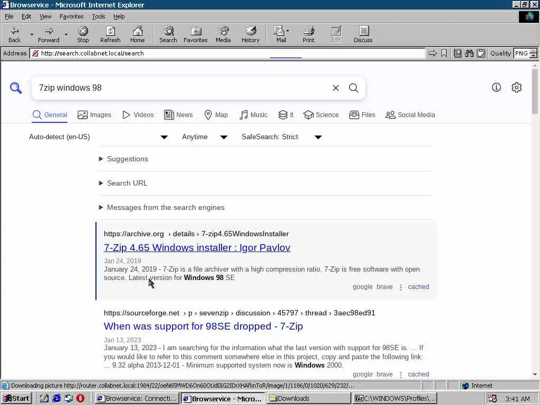Screen dimensions: 540x405
Task: Switch to Downloads taskbar window
Action: (x=308, y=399)
